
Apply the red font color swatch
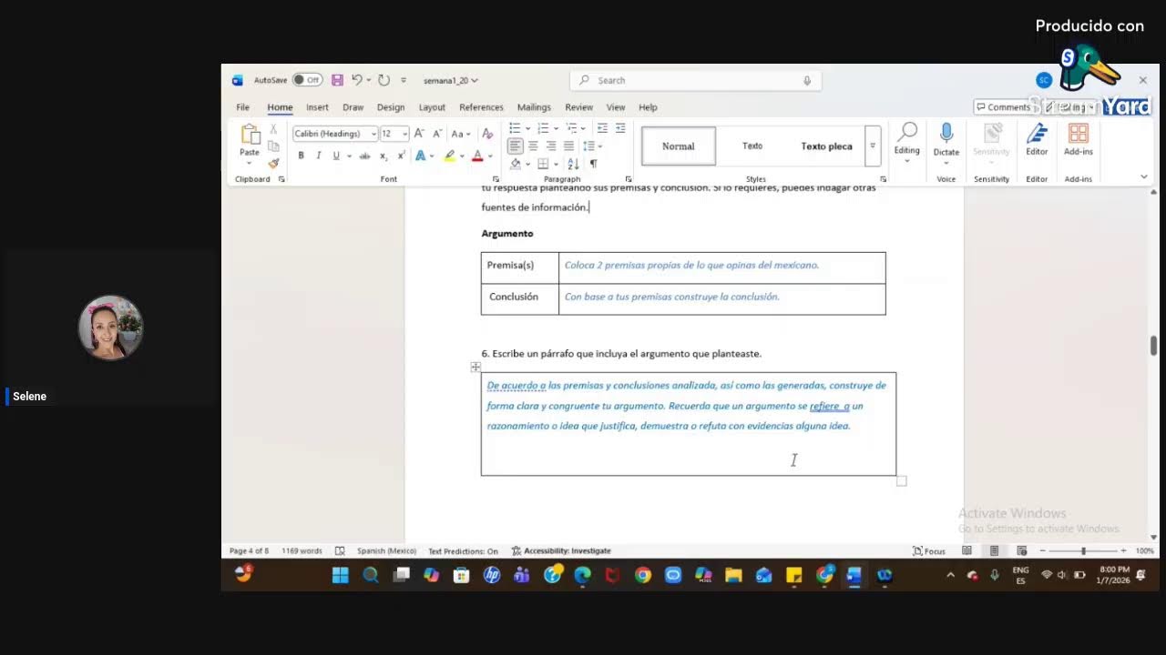[x=477, y=156]
